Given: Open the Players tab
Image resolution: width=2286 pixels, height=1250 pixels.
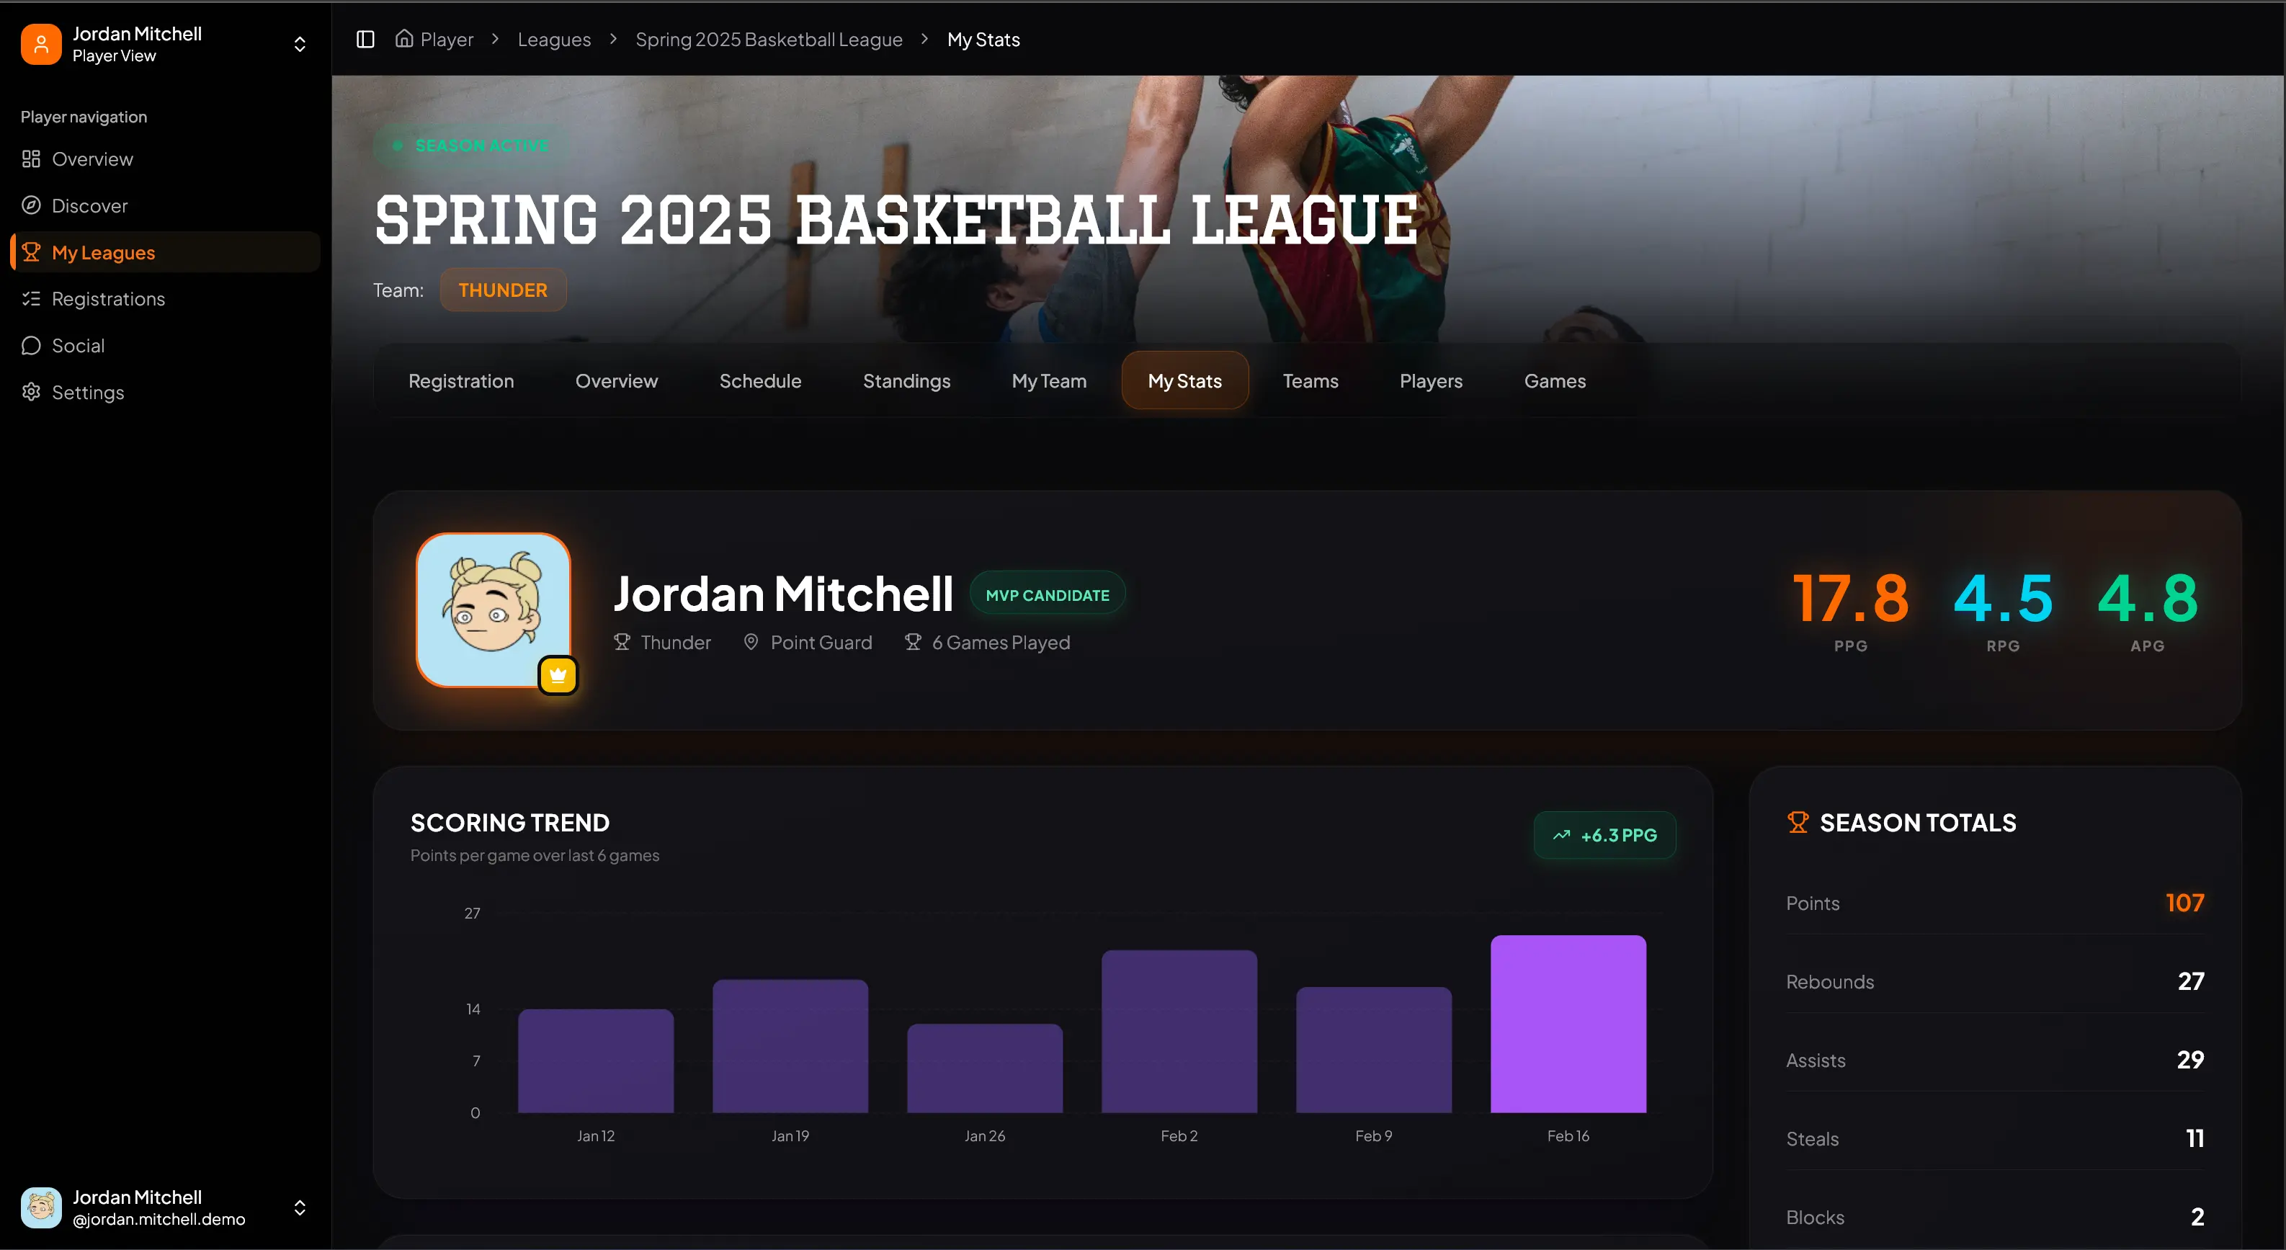Looking at the screenshot, I should click(1429, 380).
